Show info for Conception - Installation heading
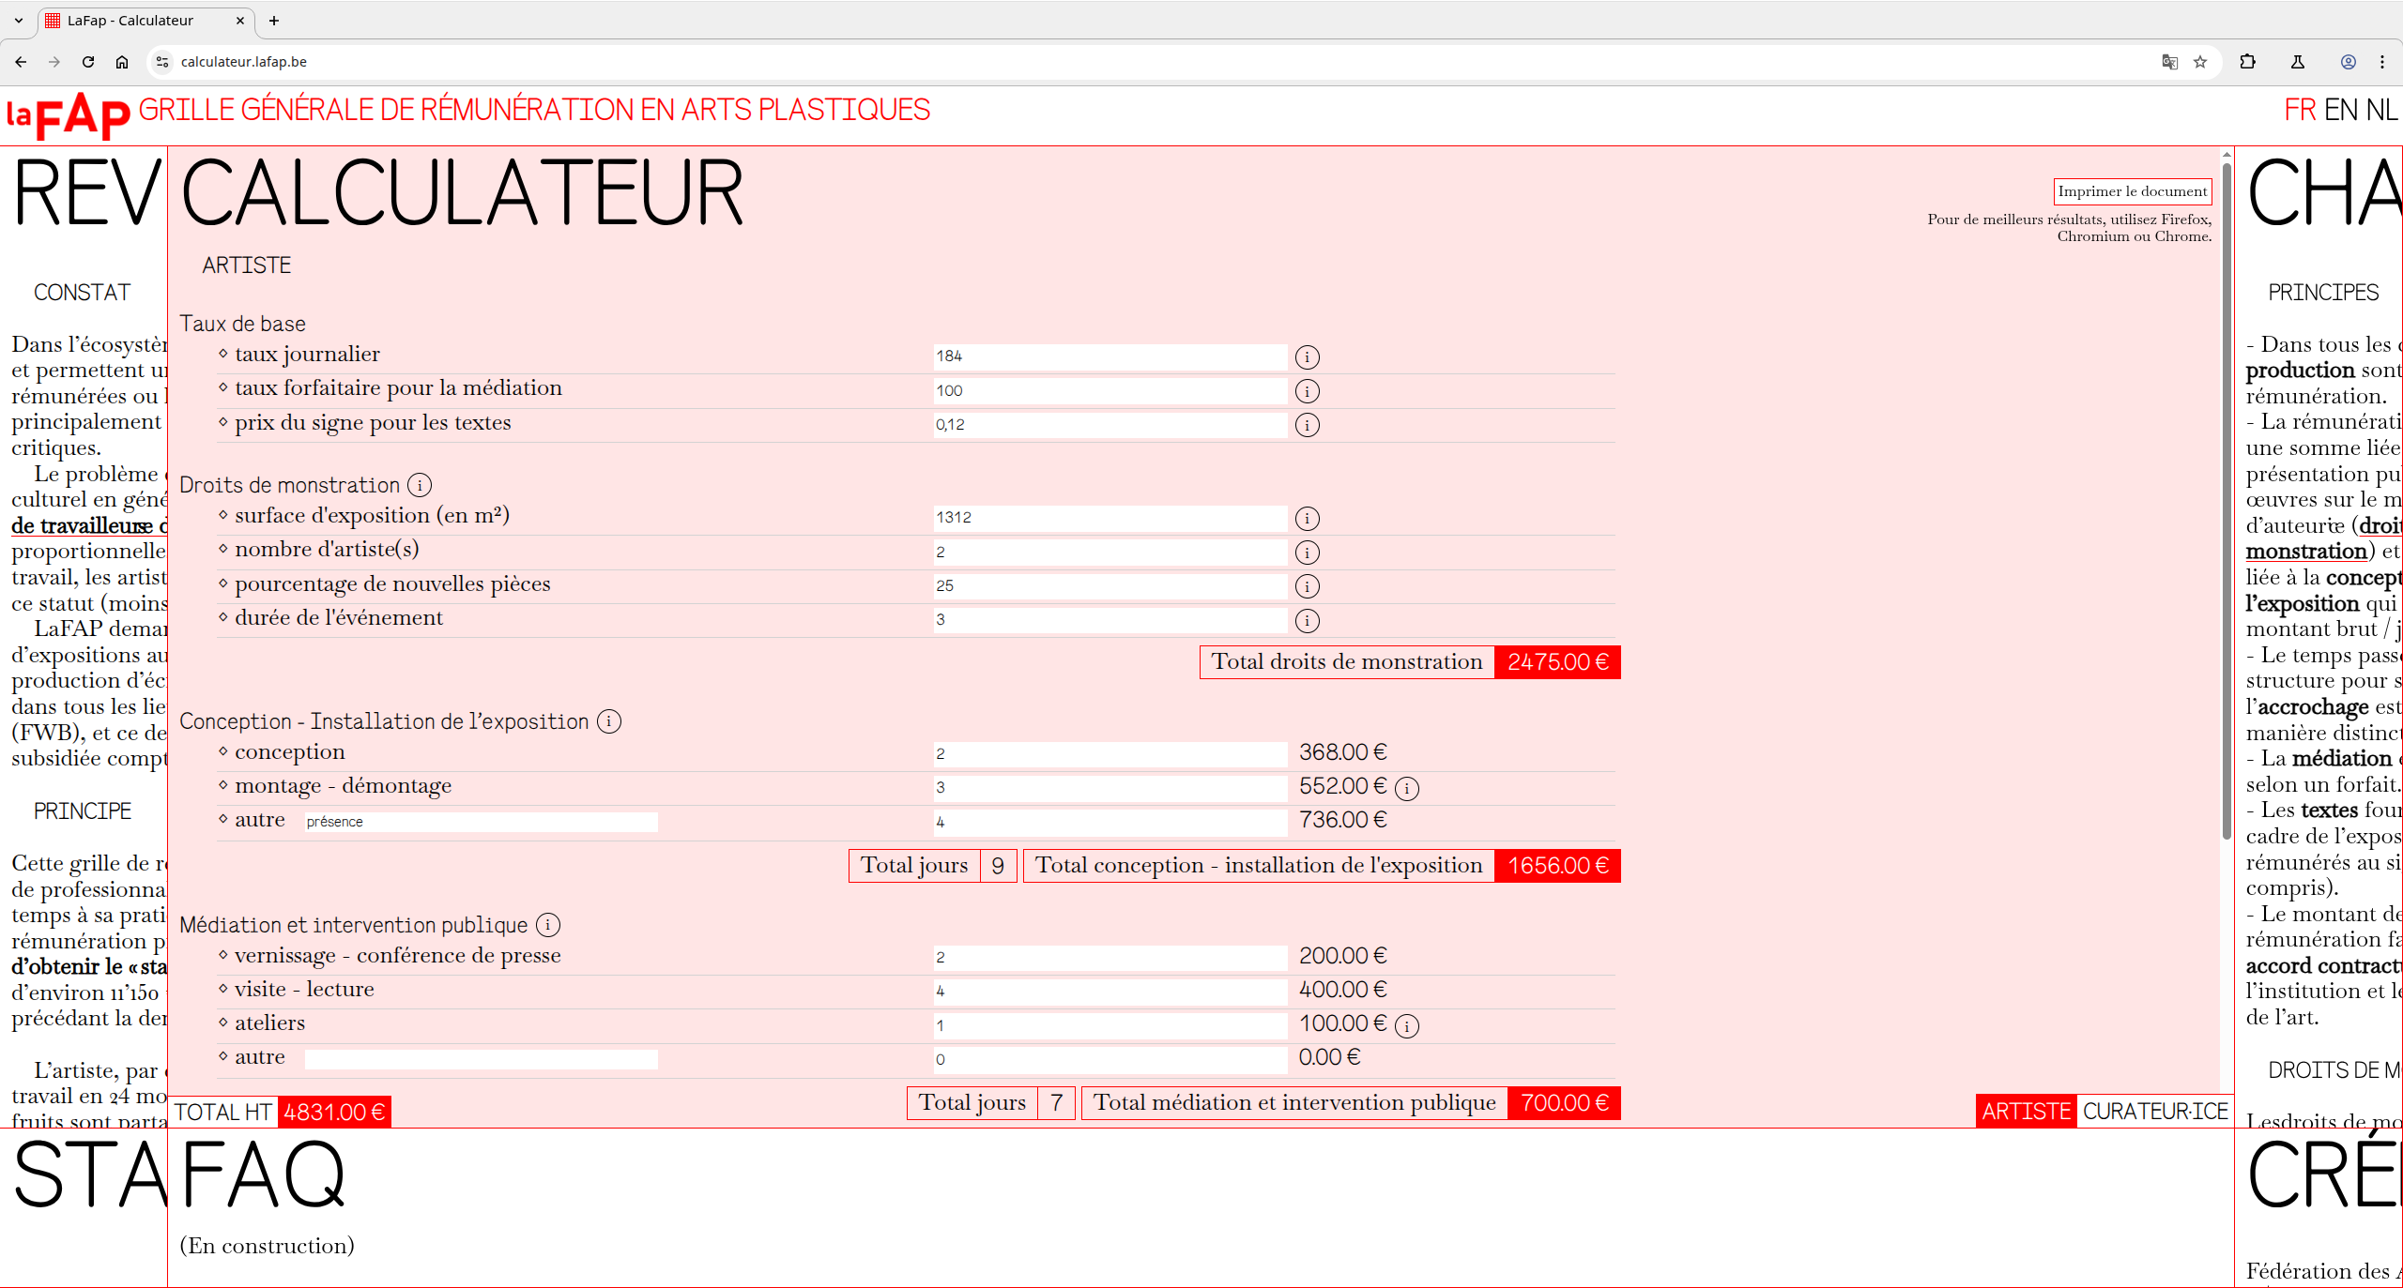 point(609,721)
